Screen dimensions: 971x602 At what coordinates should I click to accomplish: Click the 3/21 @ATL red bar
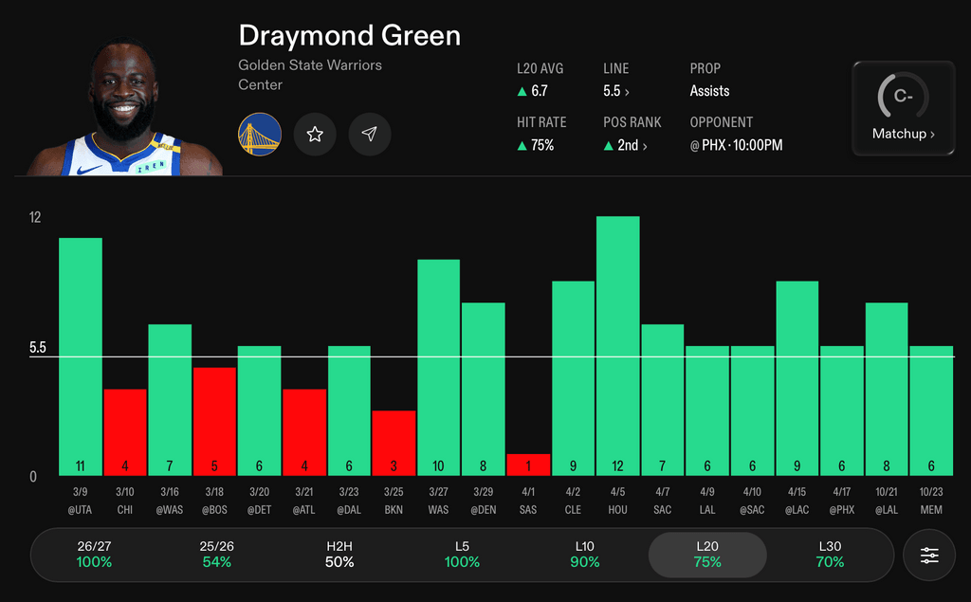[304, 432]
